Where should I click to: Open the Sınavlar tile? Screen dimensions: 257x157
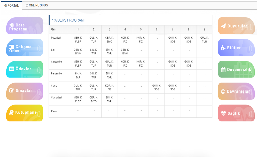pos(24,91)
